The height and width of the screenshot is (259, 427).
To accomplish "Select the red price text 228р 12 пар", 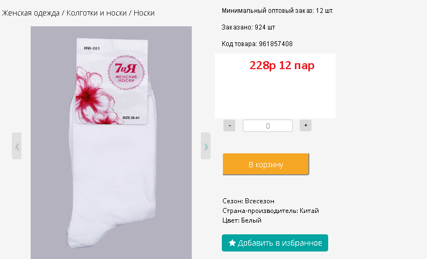I will 282,65.
